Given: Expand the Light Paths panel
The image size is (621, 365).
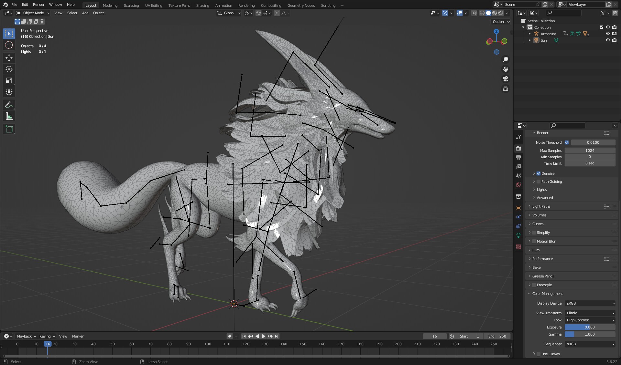Looking at the screenshot, I should (541, 206).
